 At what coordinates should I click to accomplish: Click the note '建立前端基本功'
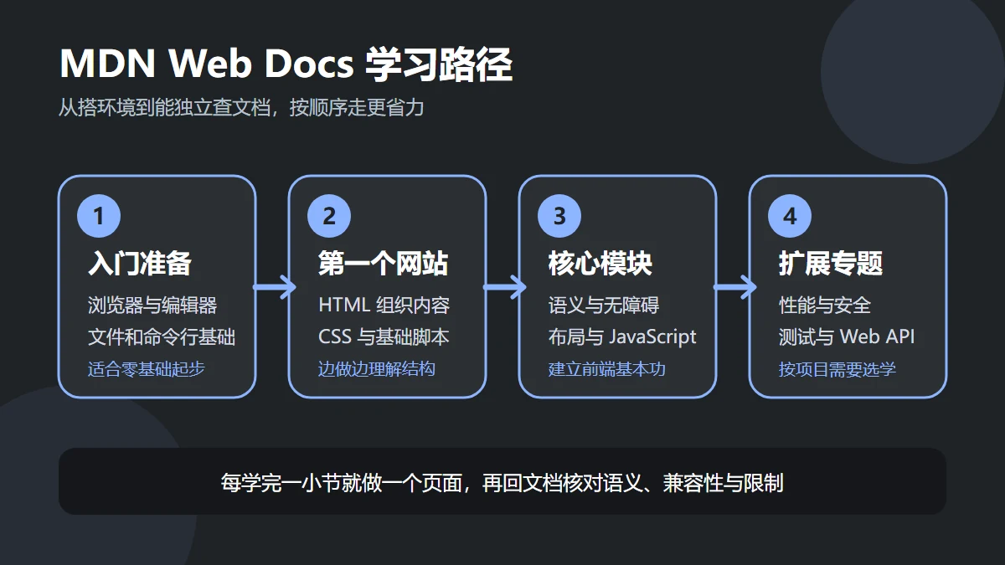(x=607, y=368)
